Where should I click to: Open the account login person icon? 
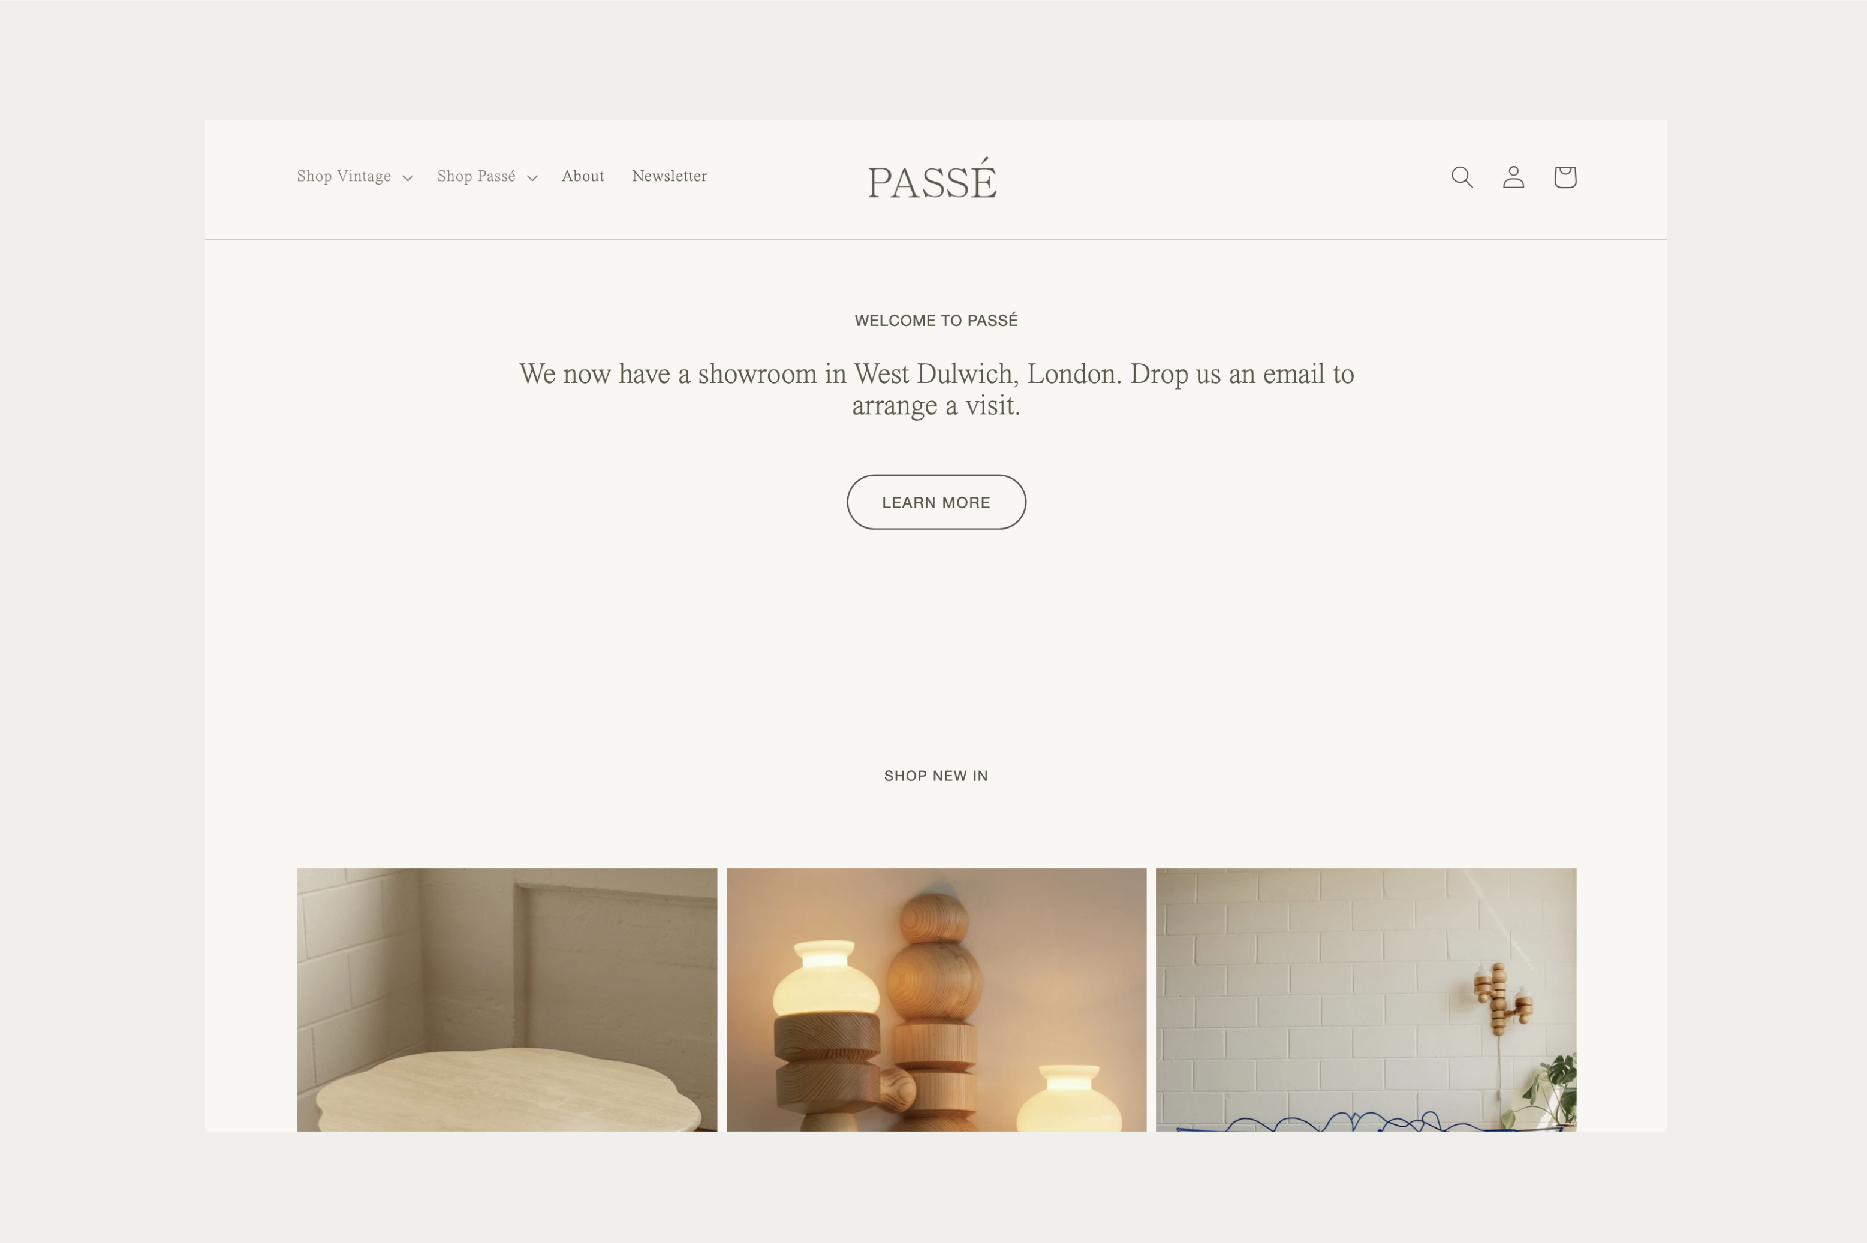[x=1513, y=177]
